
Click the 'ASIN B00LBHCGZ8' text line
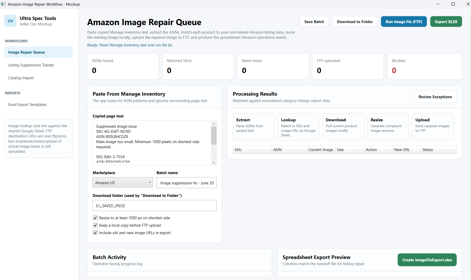[112, 137]
